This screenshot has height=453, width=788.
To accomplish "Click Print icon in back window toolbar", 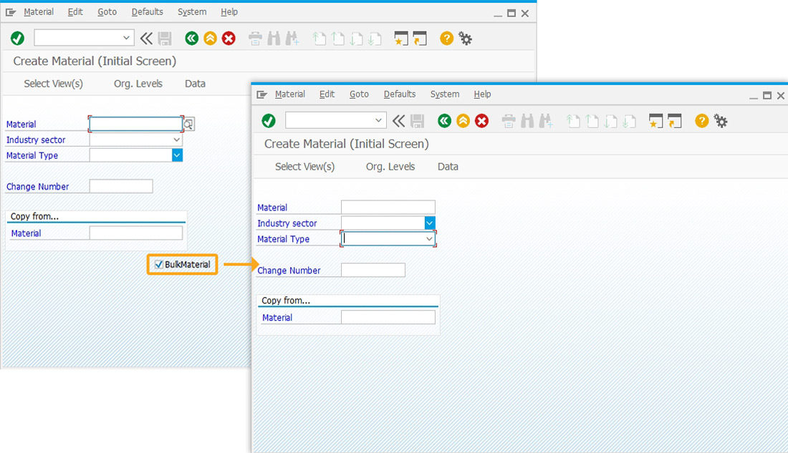I will coord(255,38).
